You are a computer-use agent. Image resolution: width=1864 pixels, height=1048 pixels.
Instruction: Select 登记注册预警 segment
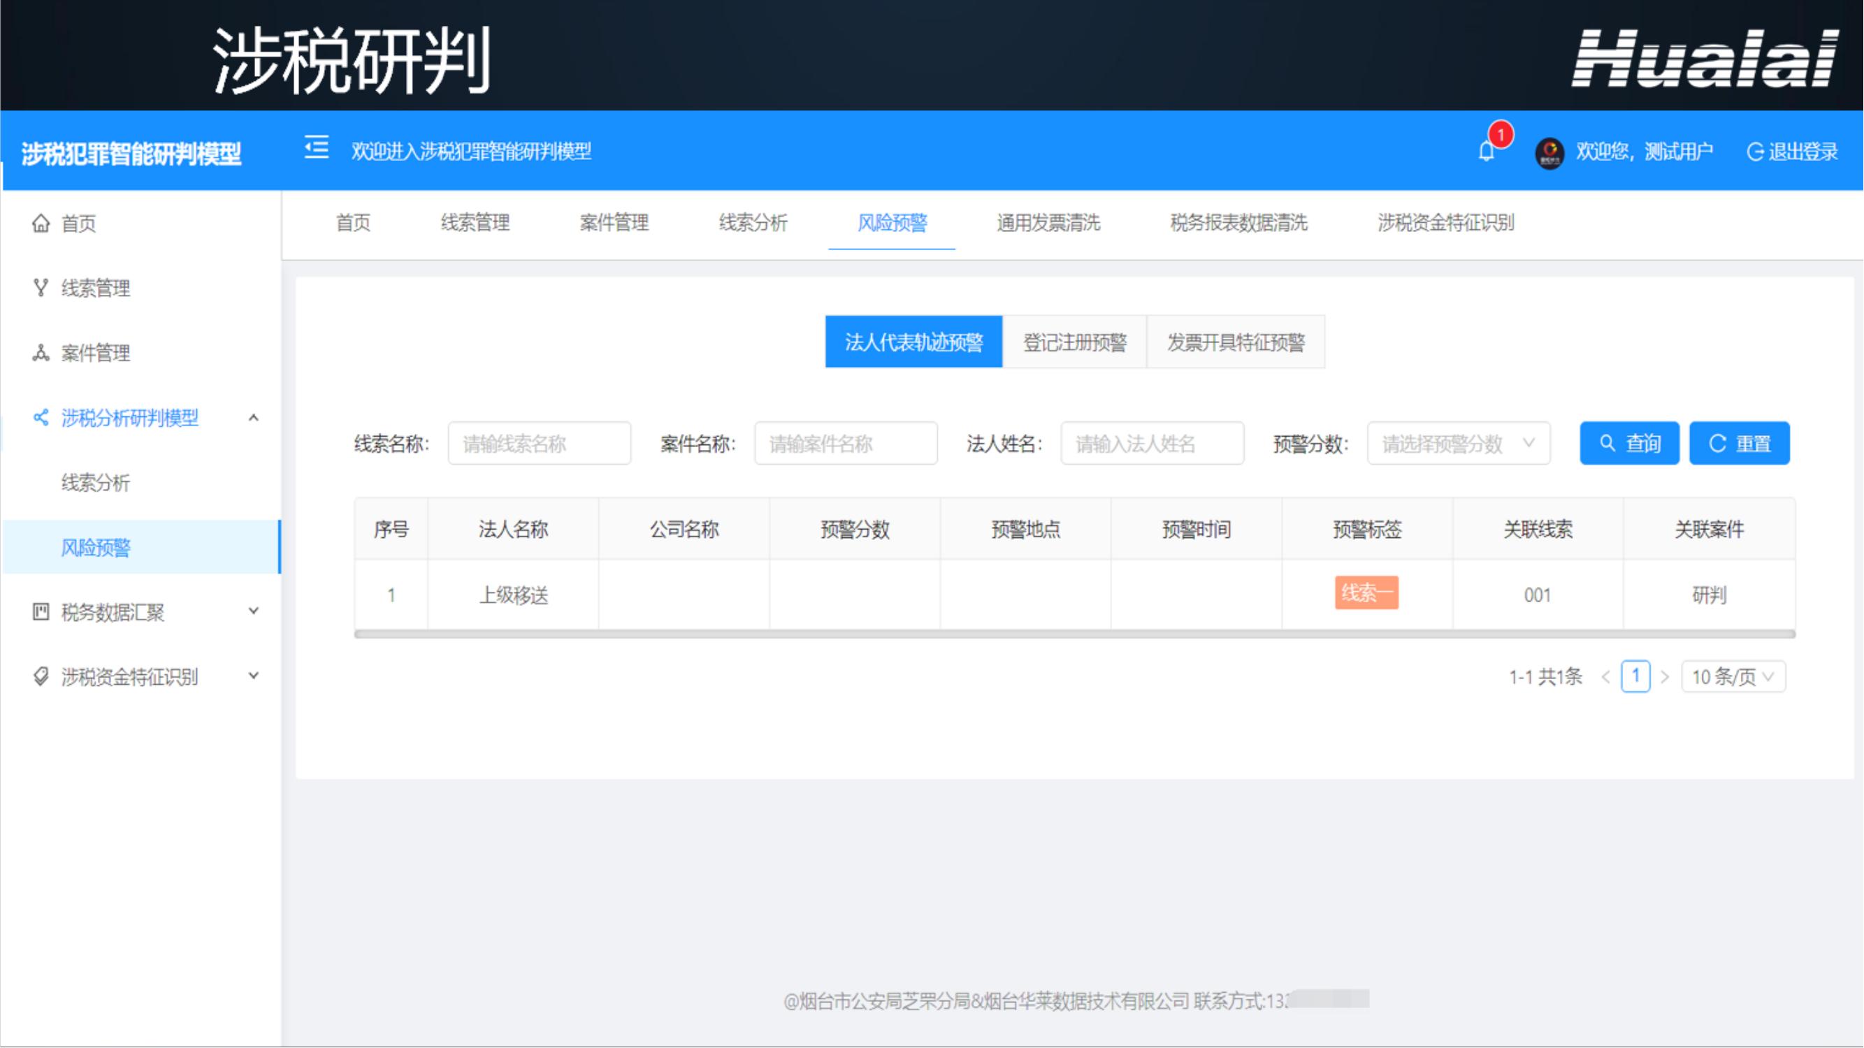click(1074, 342)
